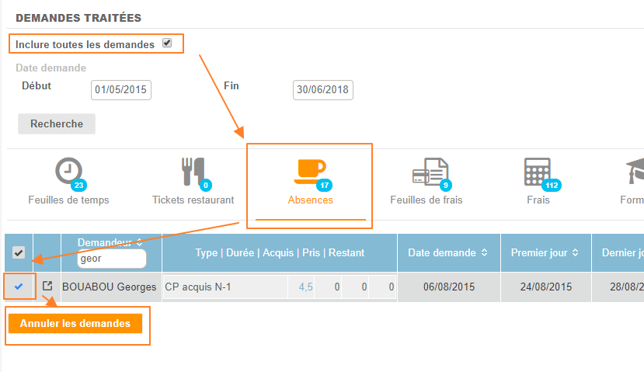Image resolution: width=644 pixels, height=372 pixels.
Task: Uncheck the BOUABOU Georges row checkbox
Action: point(19,287)
